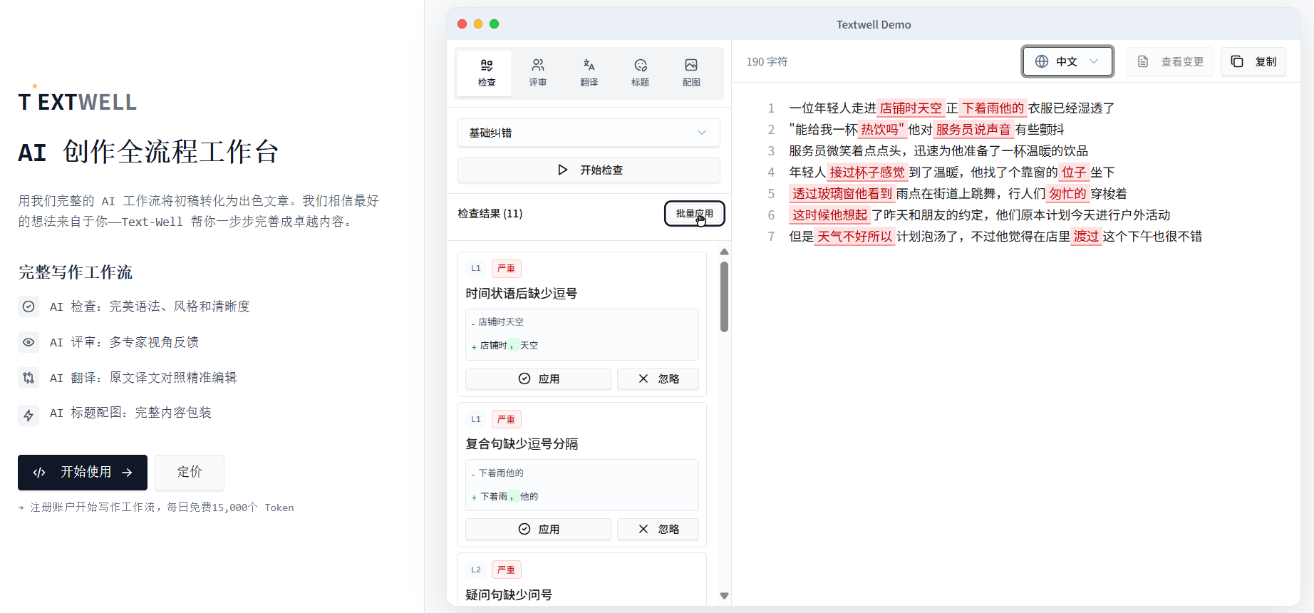Open the 检查 (Check) tab icon
Screen dimensions: 1314x613
point(487,73)
